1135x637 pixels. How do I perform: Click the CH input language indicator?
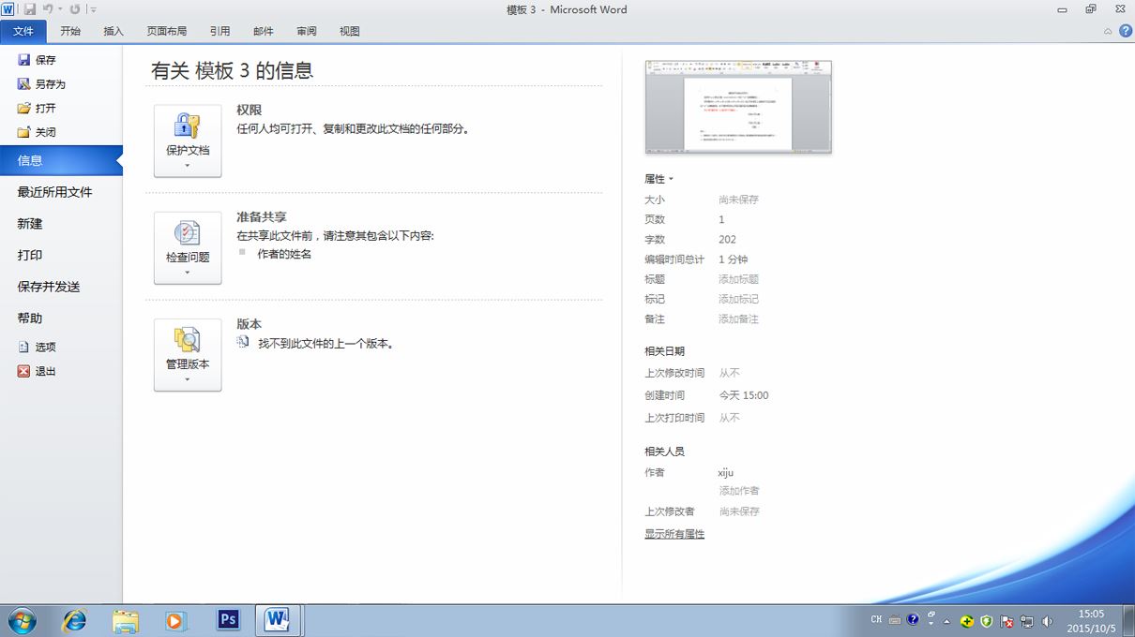click(876, 620)
